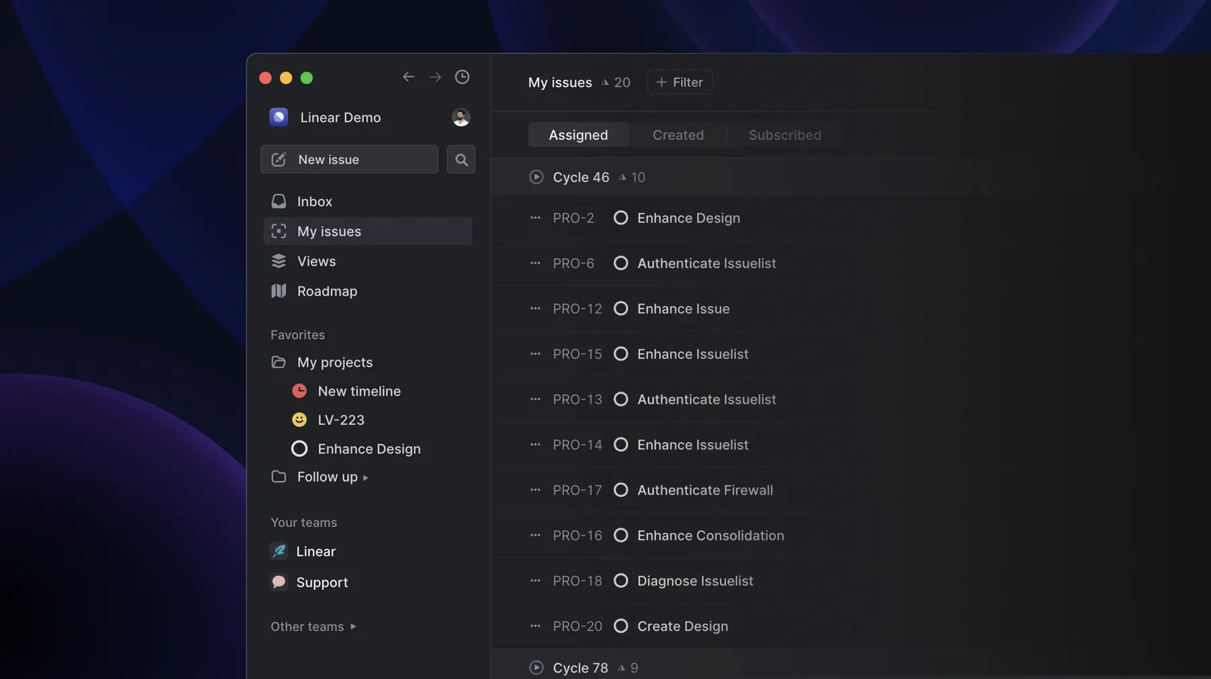
Task: Switch to the Subscribed tab
Action: tap(784, 135)
